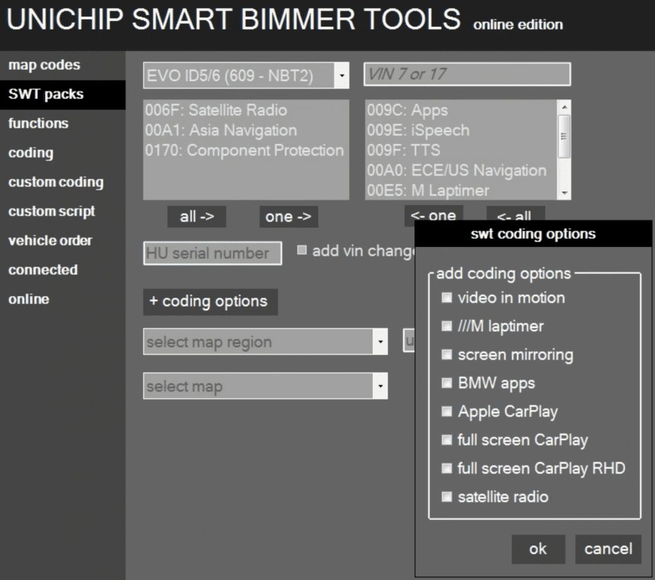
Task: Confirm with the ok button
Action: (538, 549)
